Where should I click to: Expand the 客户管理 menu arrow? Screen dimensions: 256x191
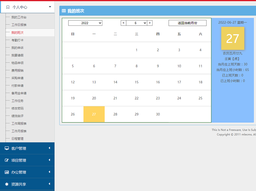click(x=49, y=148)
